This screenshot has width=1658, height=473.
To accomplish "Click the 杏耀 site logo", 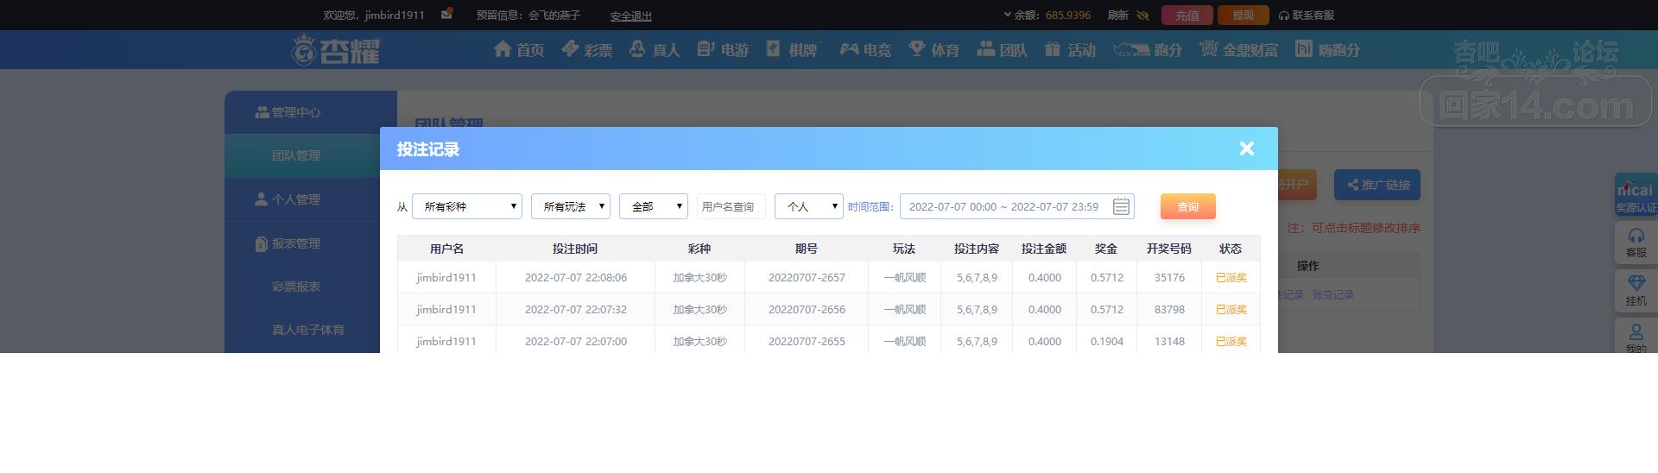I will pos(335,50).
